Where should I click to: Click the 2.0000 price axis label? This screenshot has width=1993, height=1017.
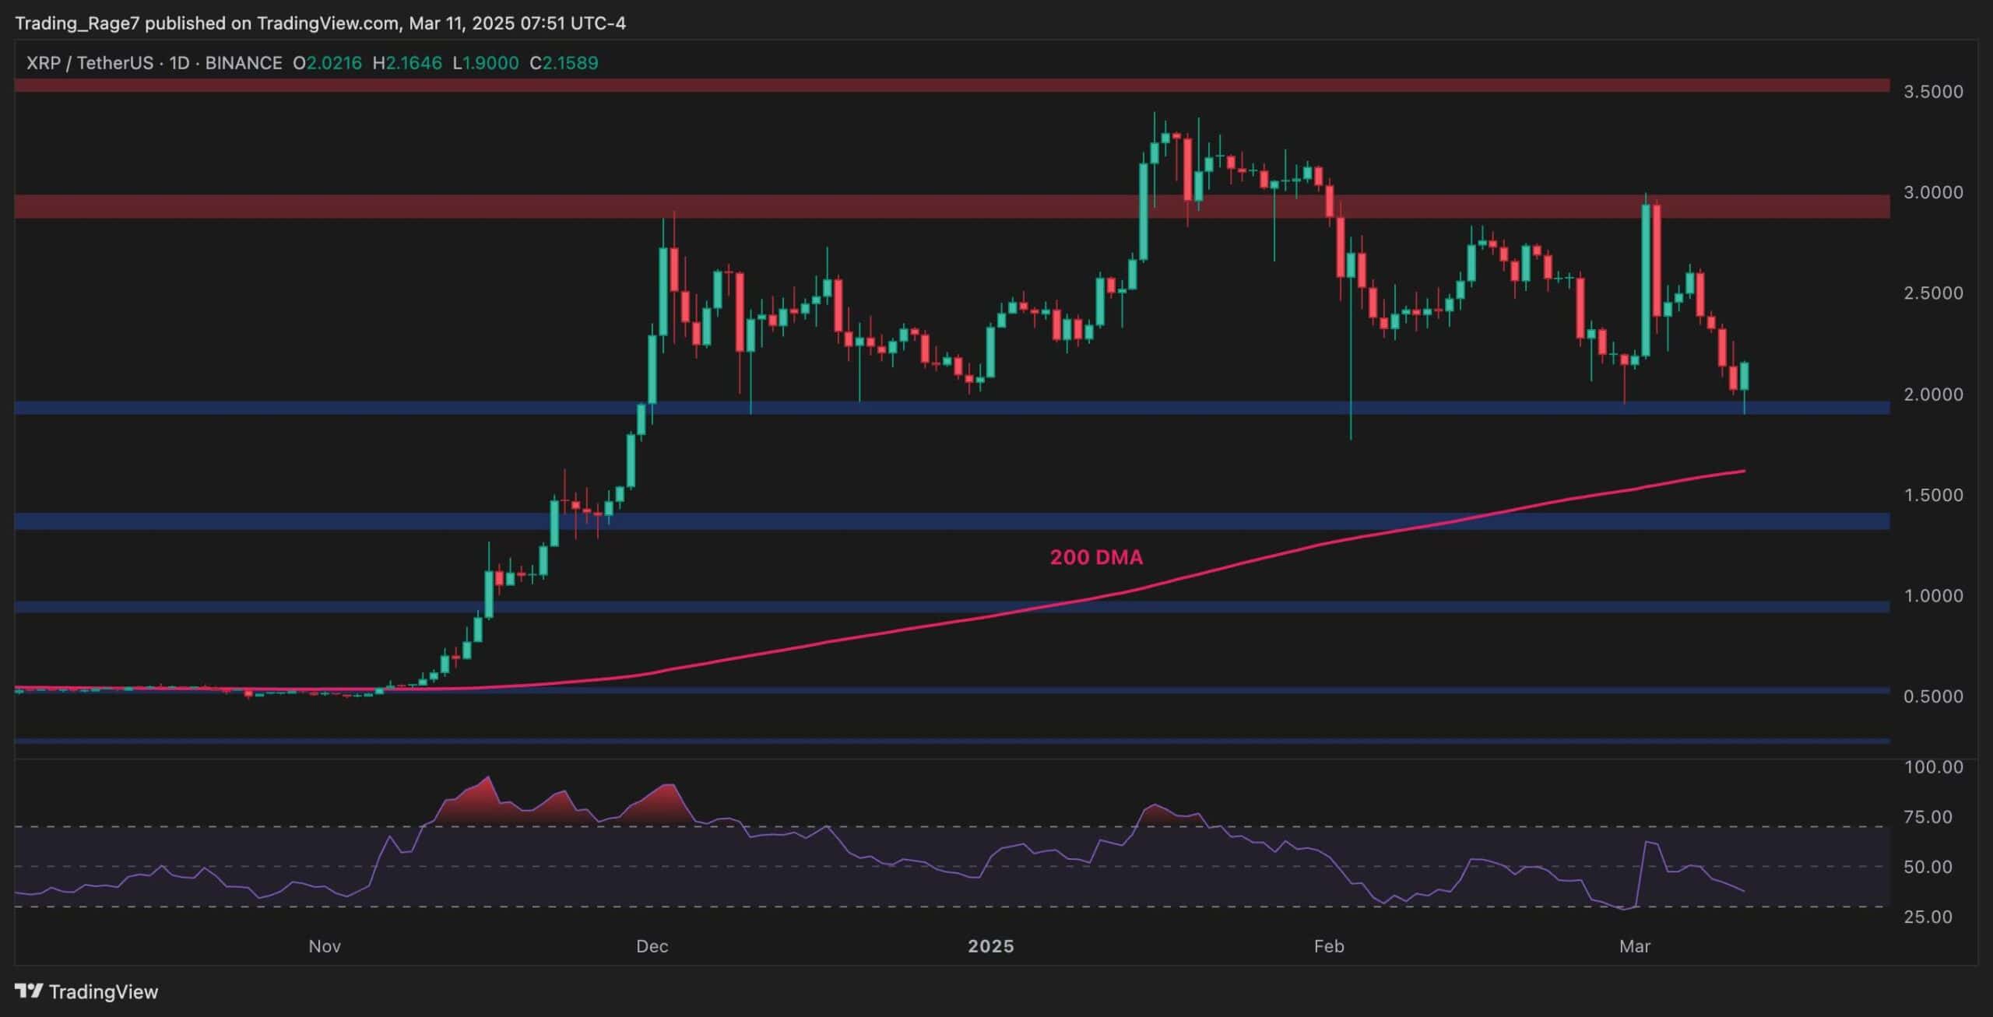pyautogui.click(x=1933, y=395)
